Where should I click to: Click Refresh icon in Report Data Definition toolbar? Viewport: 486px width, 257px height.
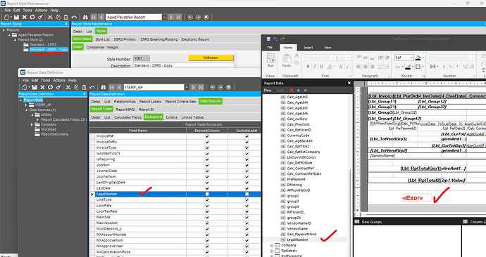coord(50,87)
